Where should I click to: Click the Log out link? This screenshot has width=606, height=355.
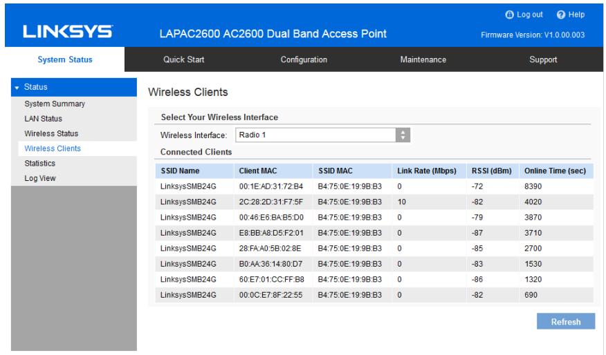click(x=529, y=15)
